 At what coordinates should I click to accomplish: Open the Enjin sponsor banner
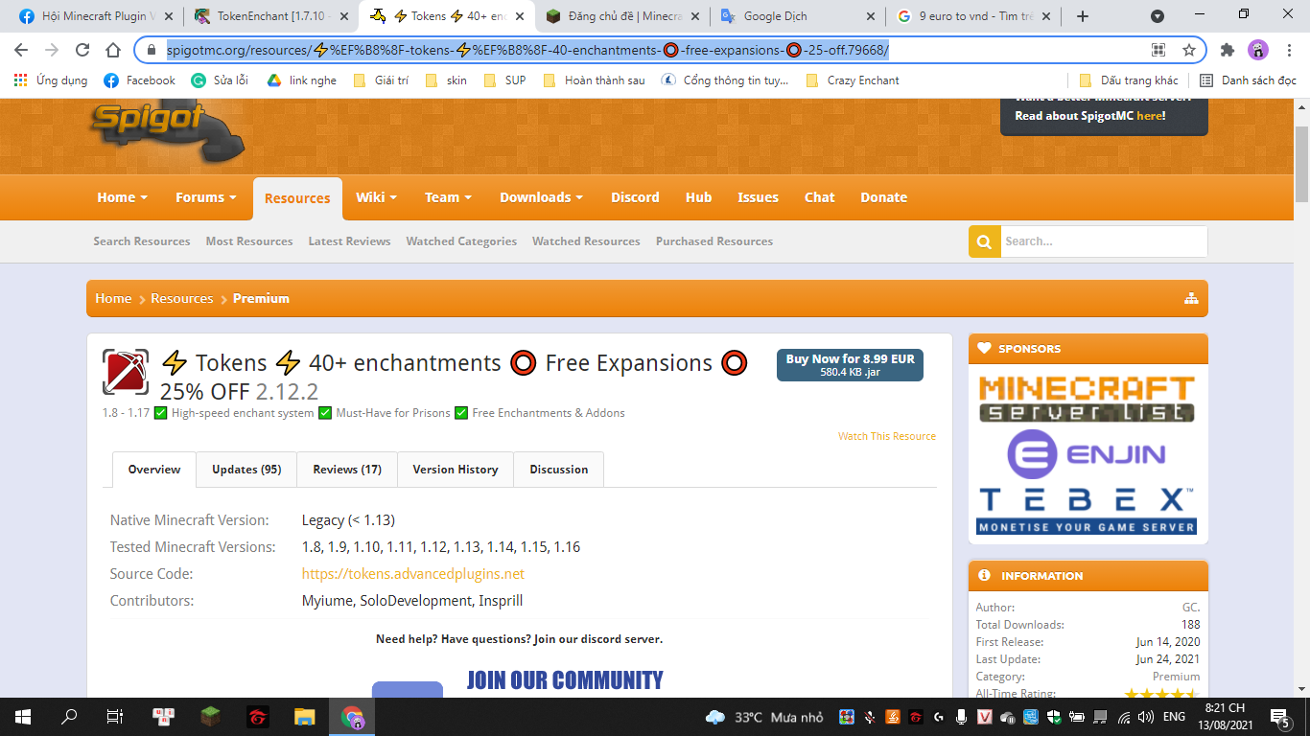click(x=1088, y=454)
